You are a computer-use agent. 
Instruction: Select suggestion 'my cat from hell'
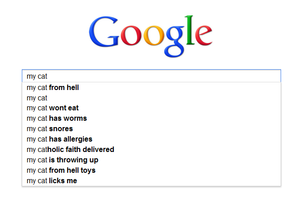click(x=53, y=87)
